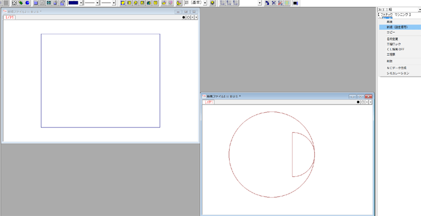This screenshot has width=421, height=216.
Task: Click the yellow brush-like toolbar icon
Action: click(163, 3)
